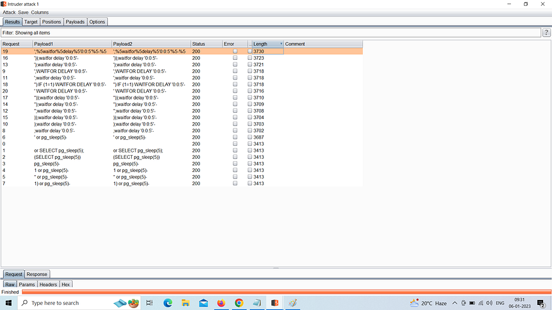Screen dimensions: 552x310
Task: Click the help question mark button
Action: (546, 33)
